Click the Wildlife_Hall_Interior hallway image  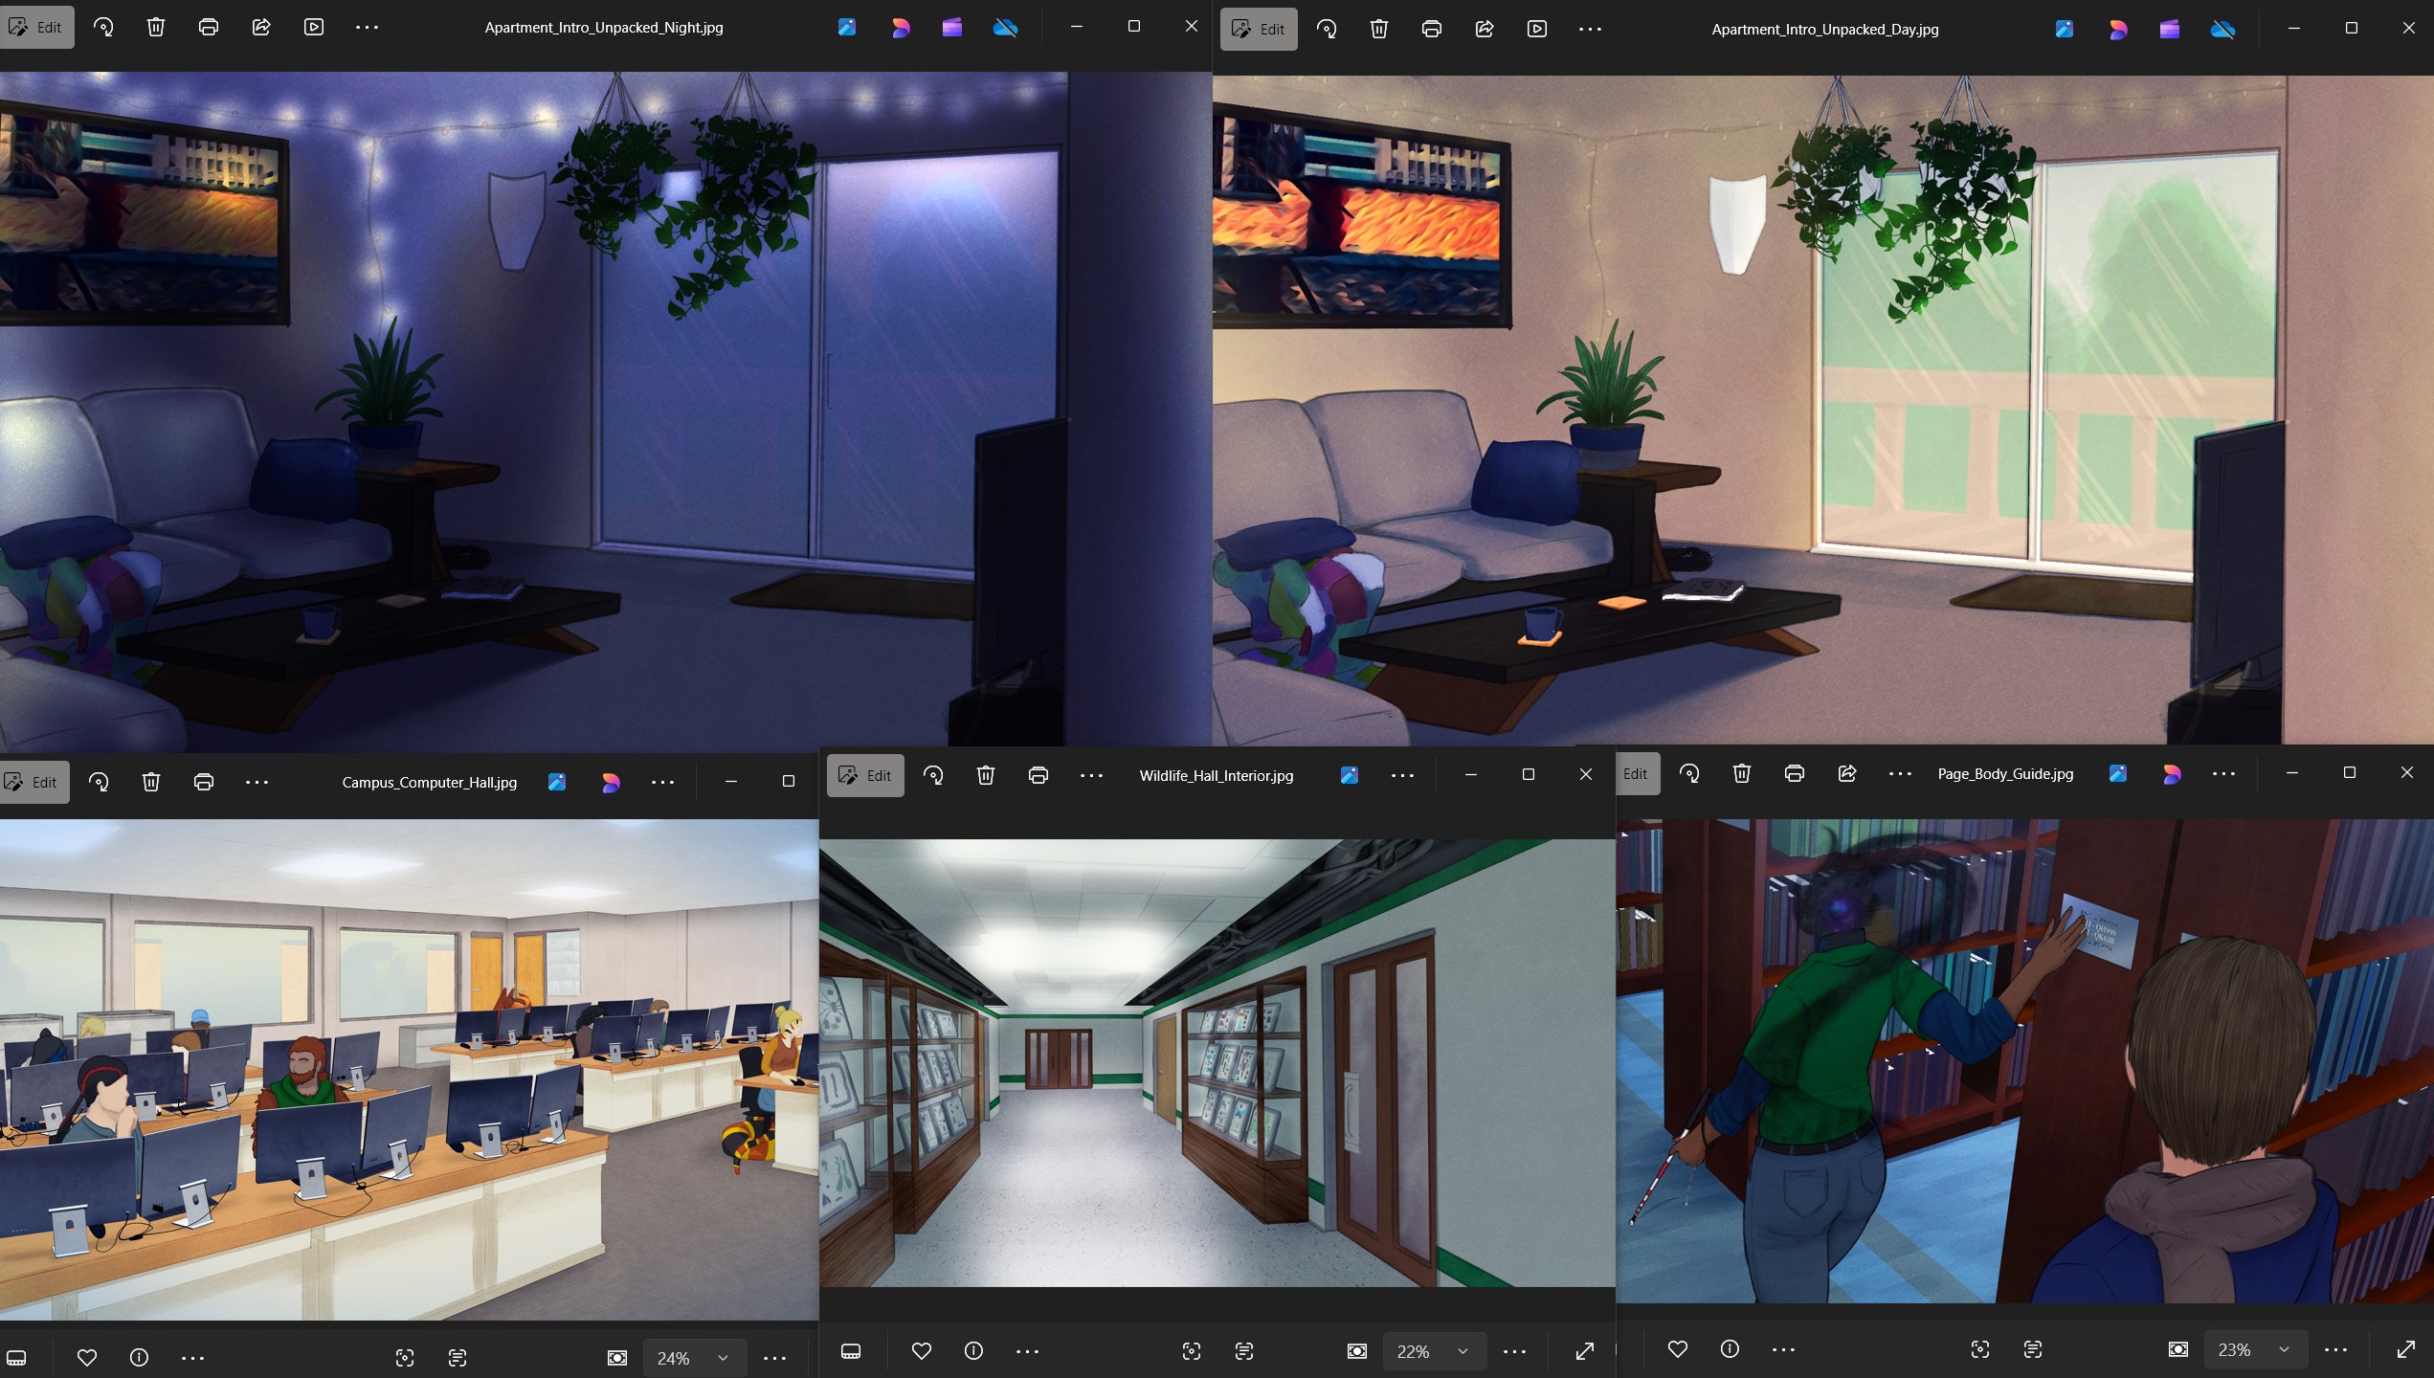click(1217, 1063)
